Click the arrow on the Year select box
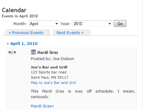Image resolution: width=143 pixels, height=110 pixels. [110, 24]
